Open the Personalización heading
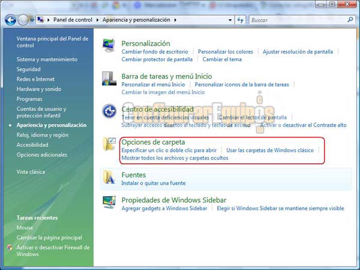Screen dimensions: 360x270 pos(146,43)
